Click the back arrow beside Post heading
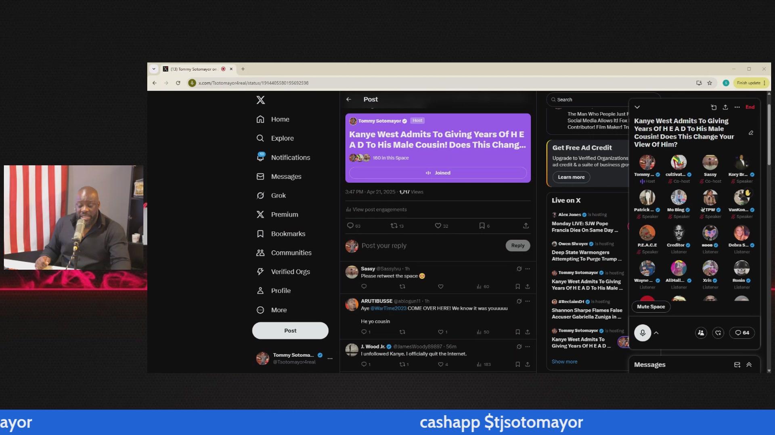 point(349,99)
